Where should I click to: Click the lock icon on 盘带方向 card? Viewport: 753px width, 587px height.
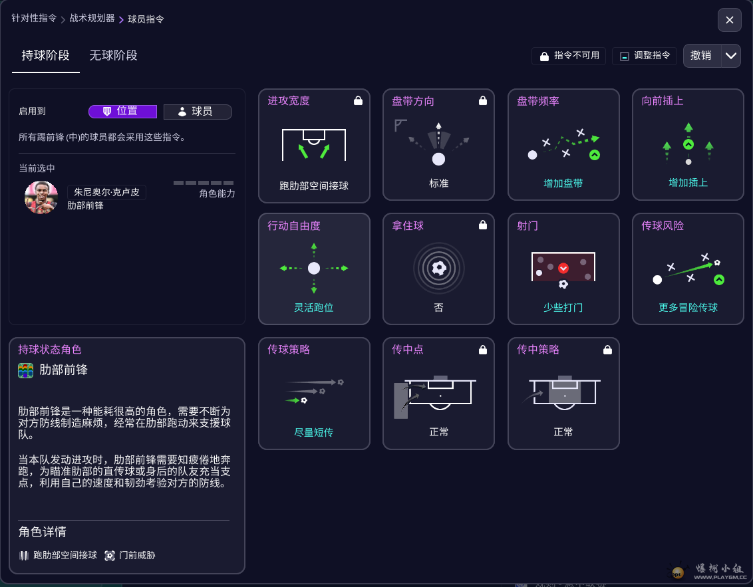point(483,101)
